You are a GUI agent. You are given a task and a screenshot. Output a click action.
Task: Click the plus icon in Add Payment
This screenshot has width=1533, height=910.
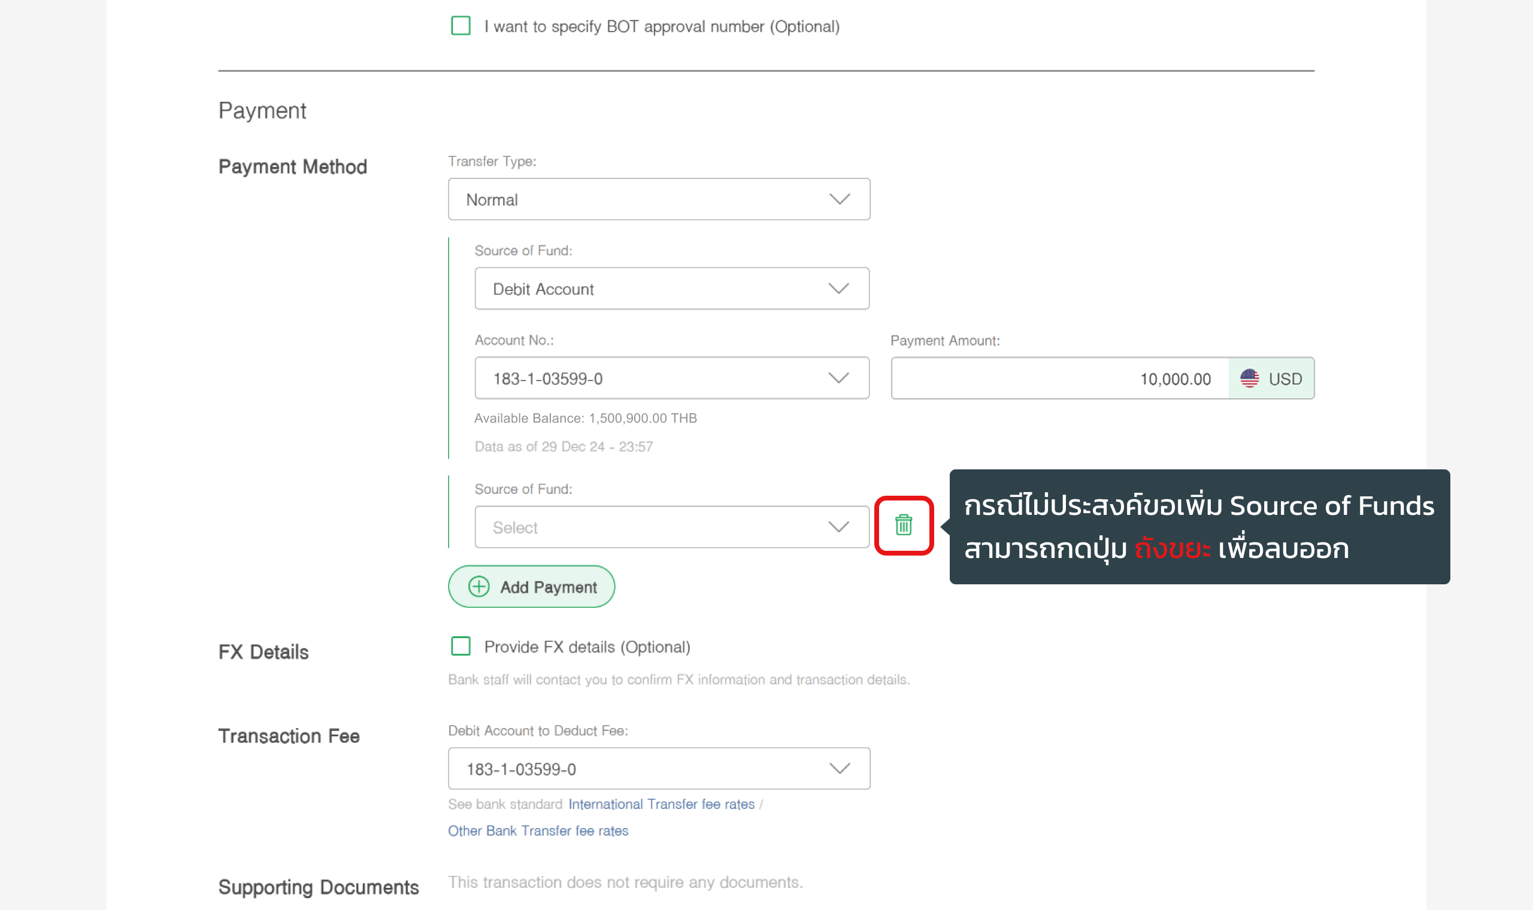point(479,587)
